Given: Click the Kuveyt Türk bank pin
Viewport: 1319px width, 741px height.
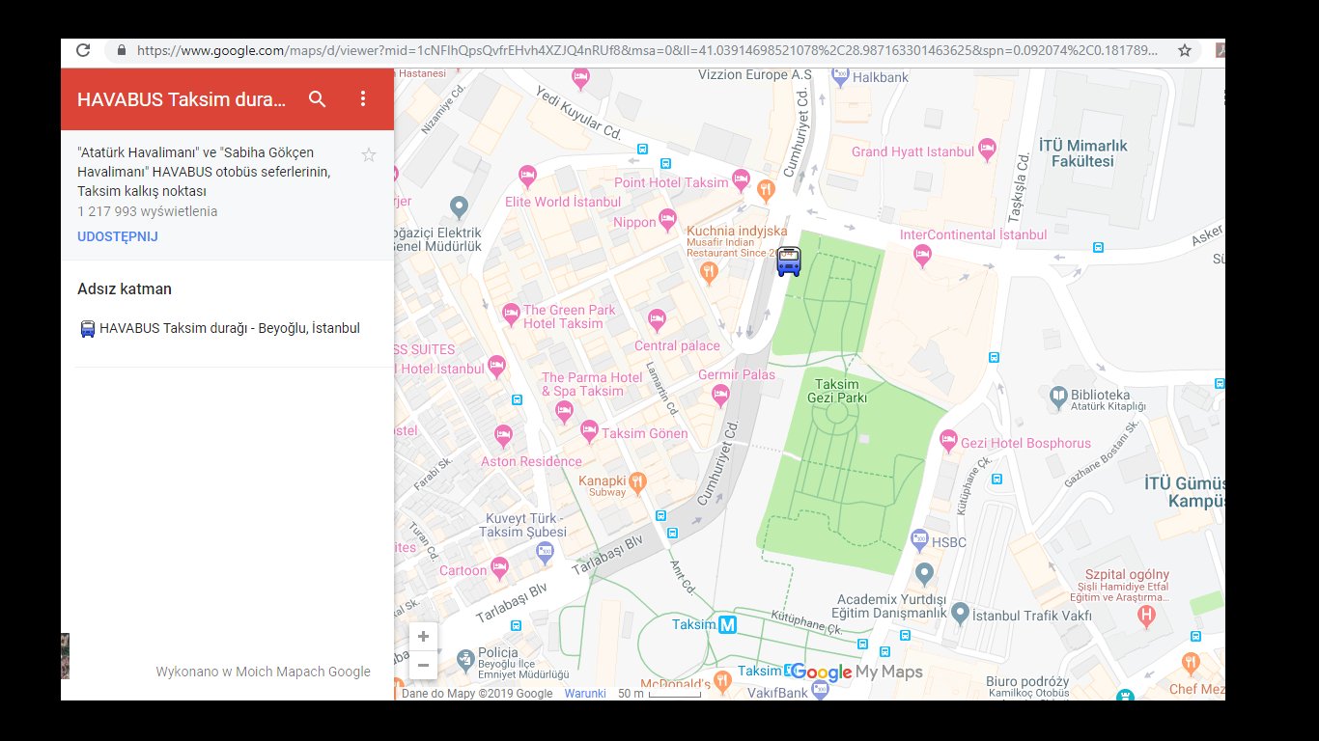Looking at the screenshot, I should [546, 552].
